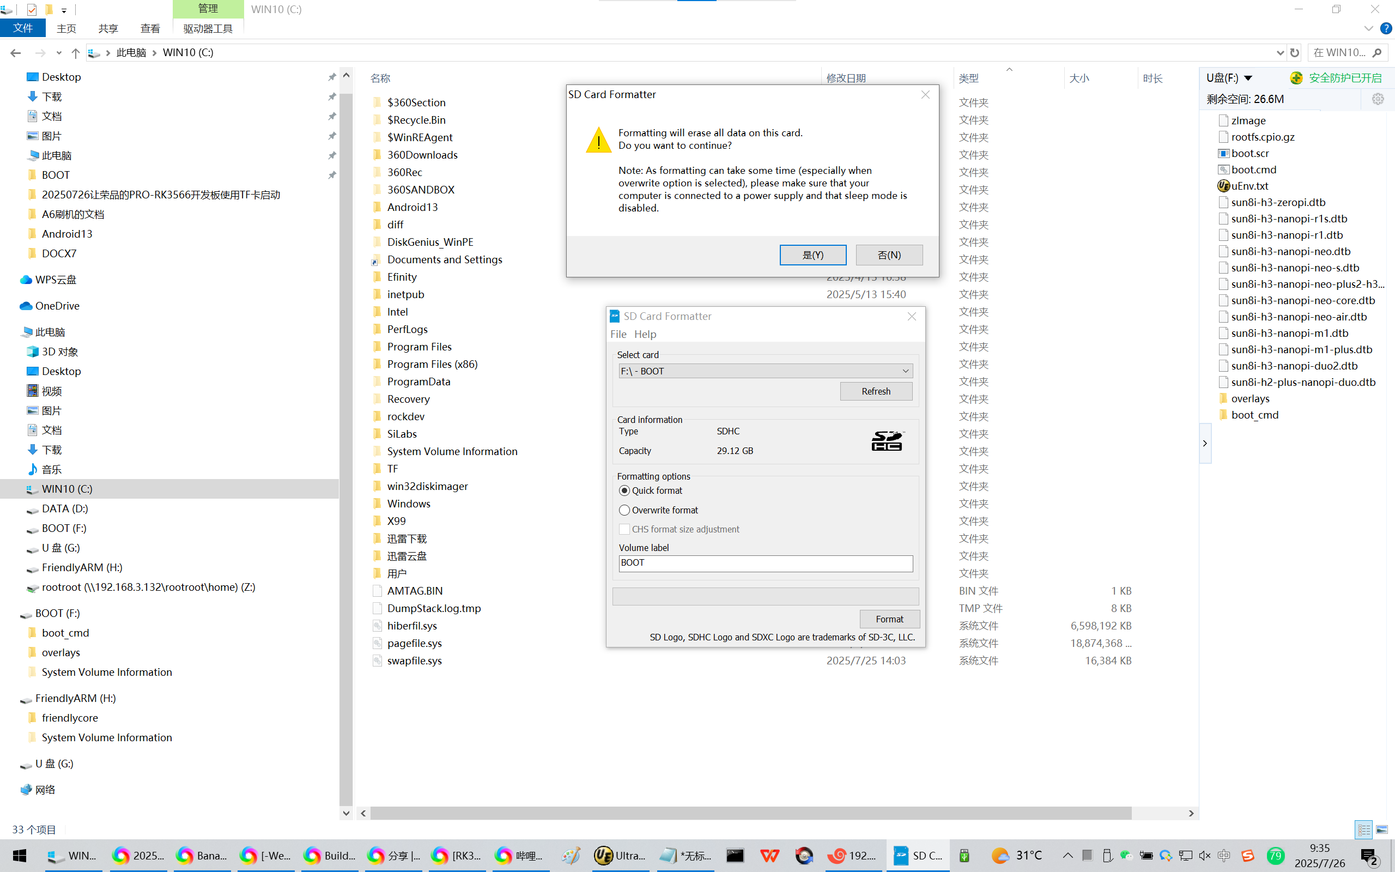Image resolution: width=1395 pixels, height=872 pixels.
Task: Open SD Card Formatter taskbar button
Action: point(918,856)
